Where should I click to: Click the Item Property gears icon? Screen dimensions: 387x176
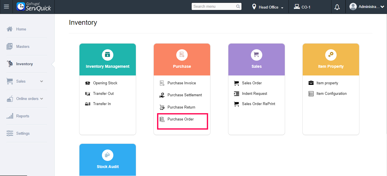[331, 55]
